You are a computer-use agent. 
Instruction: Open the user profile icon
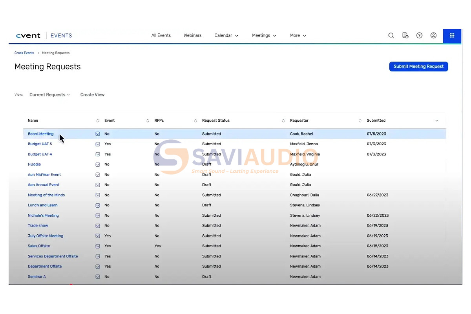click(x=434, y=35)
